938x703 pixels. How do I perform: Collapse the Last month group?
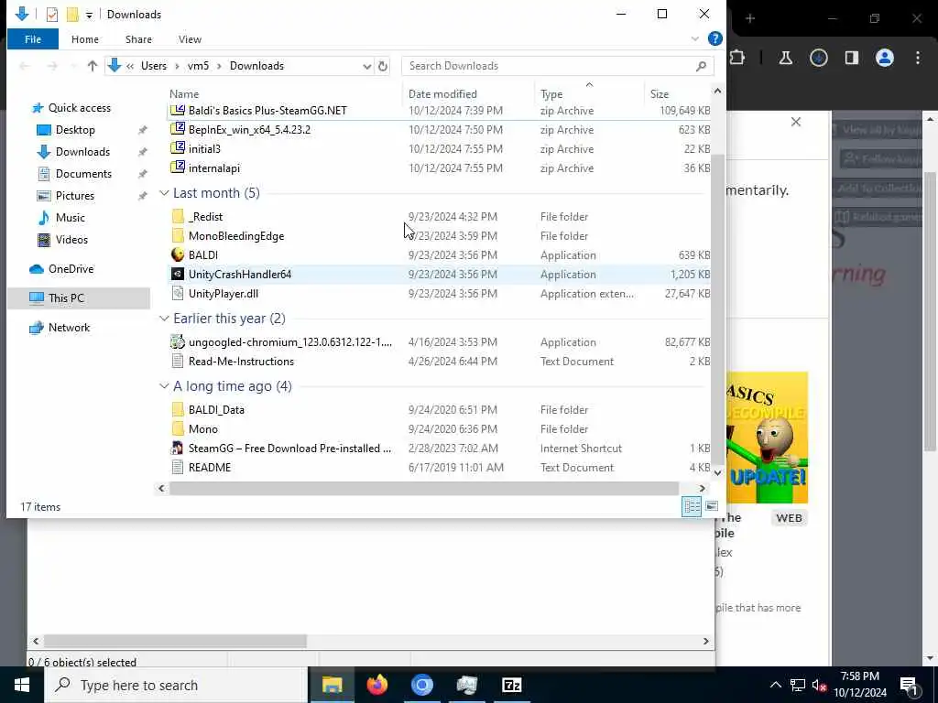(x=164, y=192)
